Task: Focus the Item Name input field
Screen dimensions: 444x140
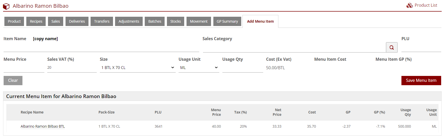Action: point(101,48)
